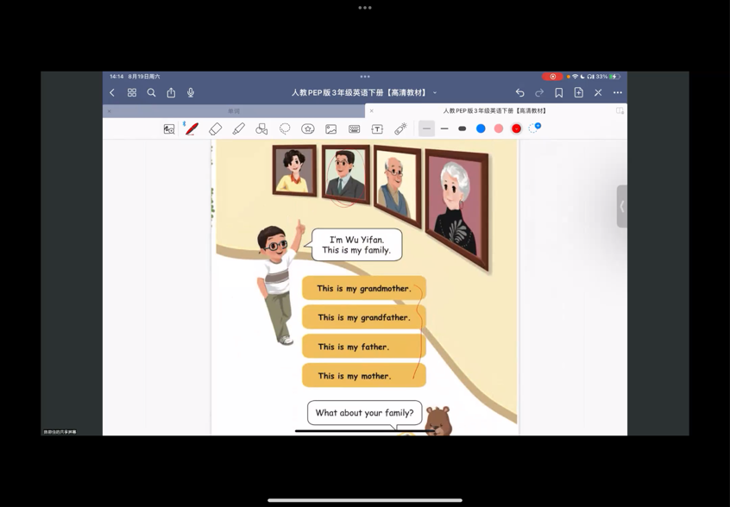Select the 人教PEP版3年级英语下册 tab
Viewport: 730px width, 507px height.
[x=494, y=111]
